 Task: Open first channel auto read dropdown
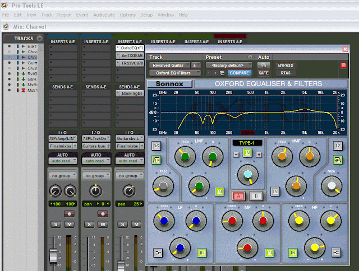[63, 161]
